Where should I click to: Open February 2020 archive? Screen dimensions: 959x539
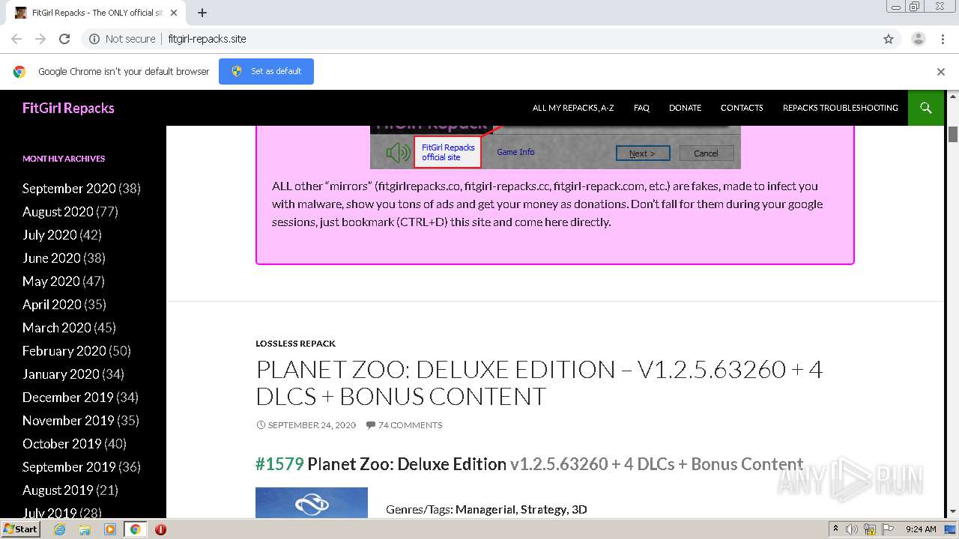(64, 351)
